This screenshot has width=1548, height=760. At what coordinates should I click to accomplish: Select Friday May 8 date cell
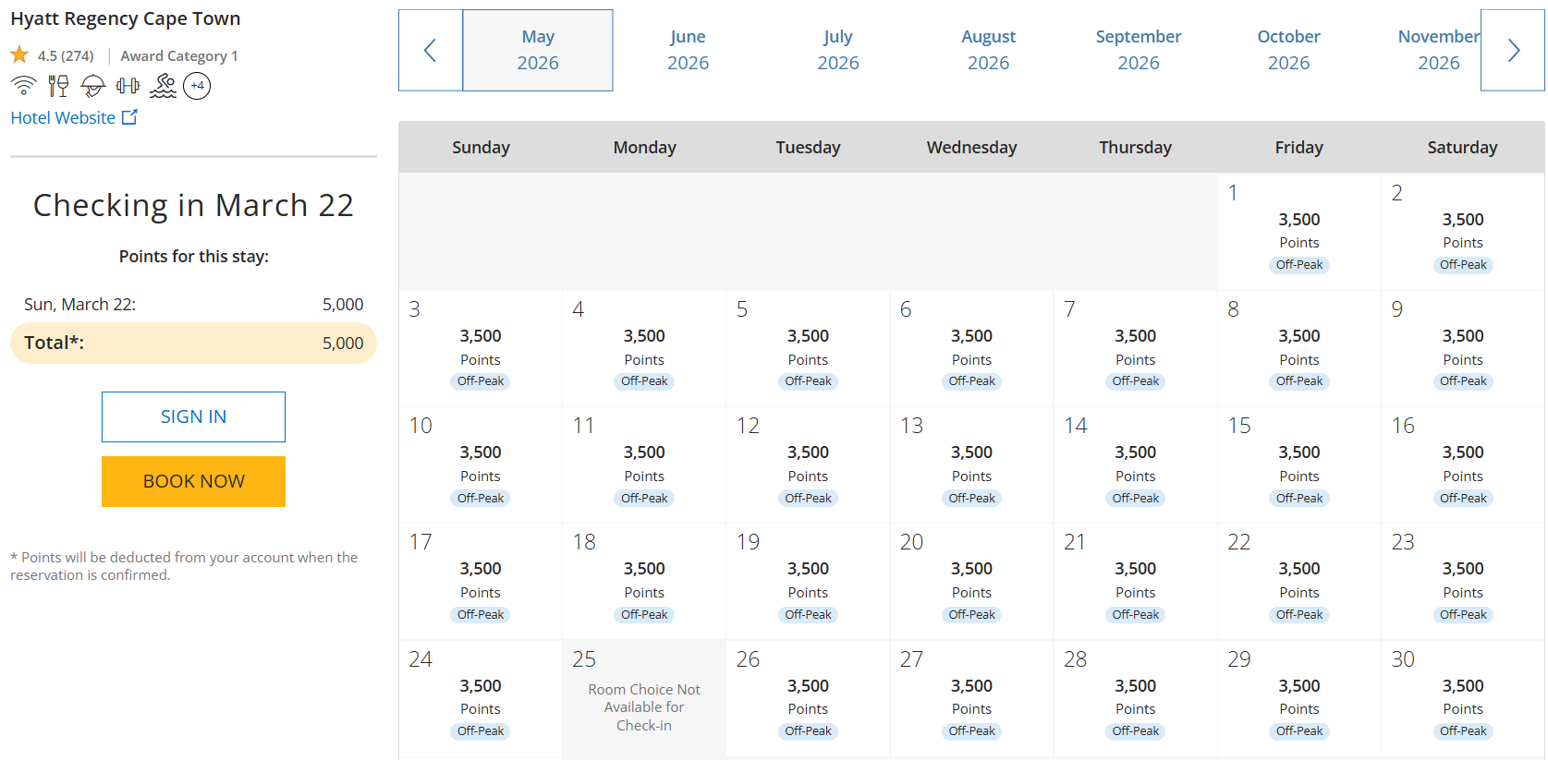(1299, 349)
